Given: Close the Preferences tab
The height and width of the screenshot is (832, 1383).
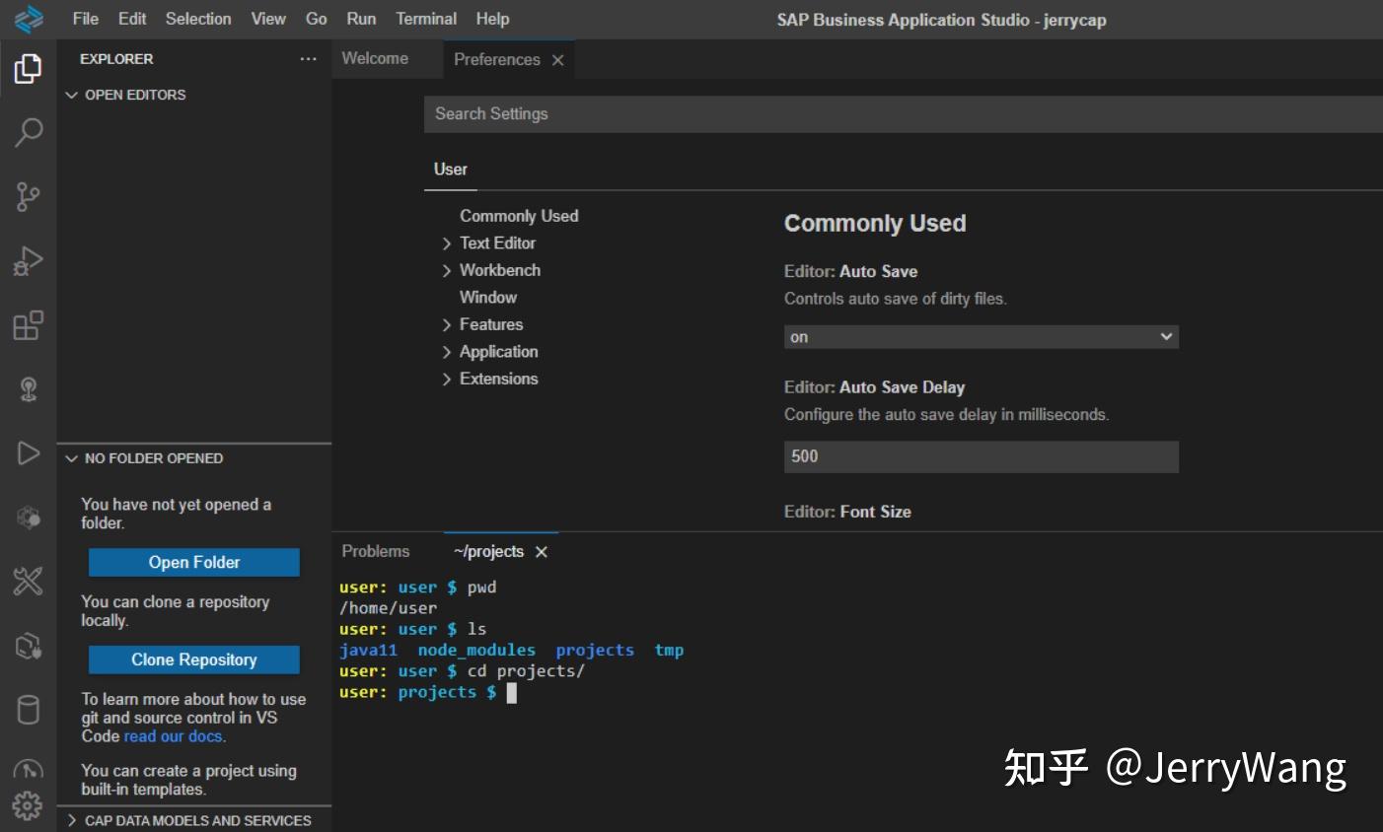Looking at the screenshot, I should click(558, 60).
